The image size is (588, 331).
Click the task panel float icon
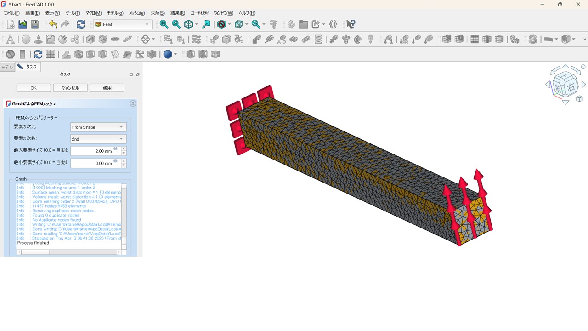(x=137, y=74)
